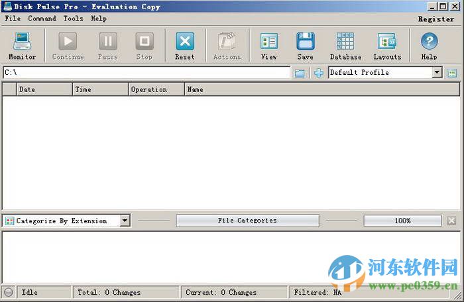Viewport: 464px width, 302px height.
Task: Open the Database toolbar icon
Action: 345,46
